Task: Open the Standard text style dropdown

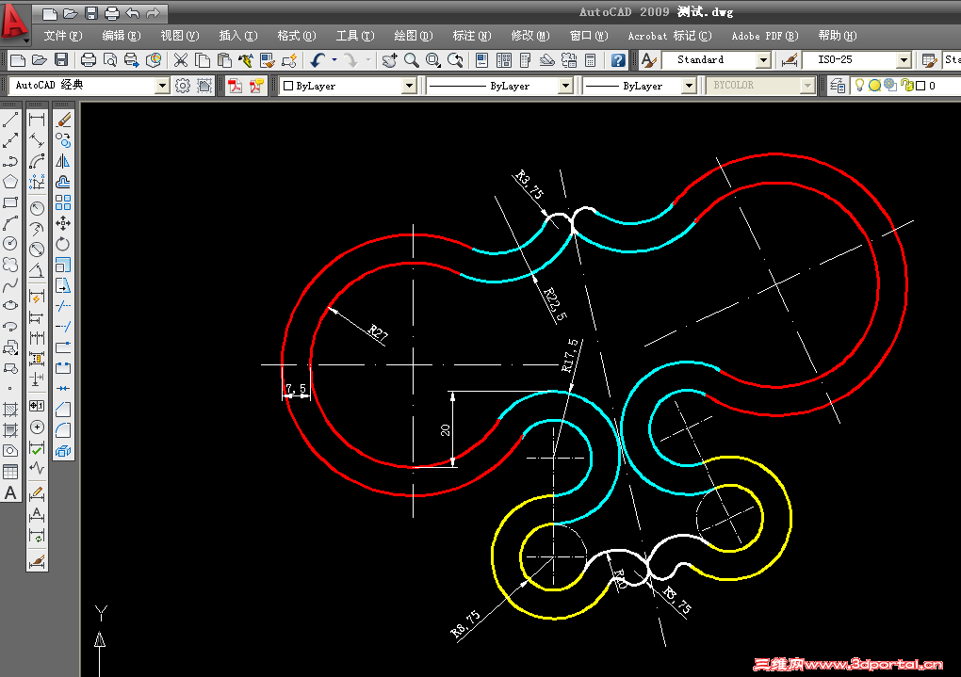Action: coord(763,60)
